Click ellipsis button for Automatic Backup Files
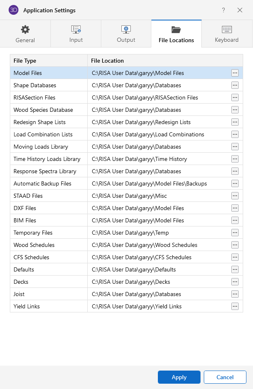Viewport: 253px width, 389px height. point(235,183)
